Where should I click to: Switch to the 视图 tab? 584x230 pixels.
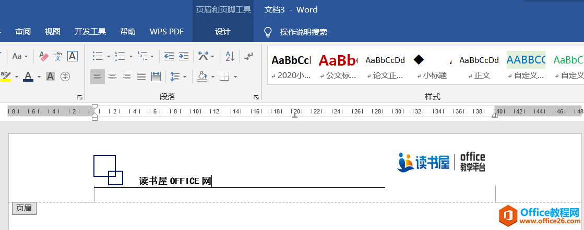tap(53, 32)
